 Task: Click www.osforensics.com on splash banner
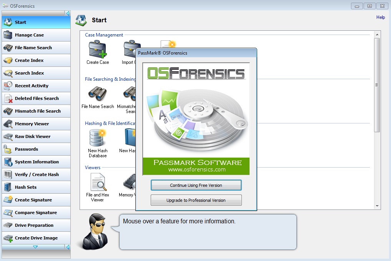coord(197,170)
